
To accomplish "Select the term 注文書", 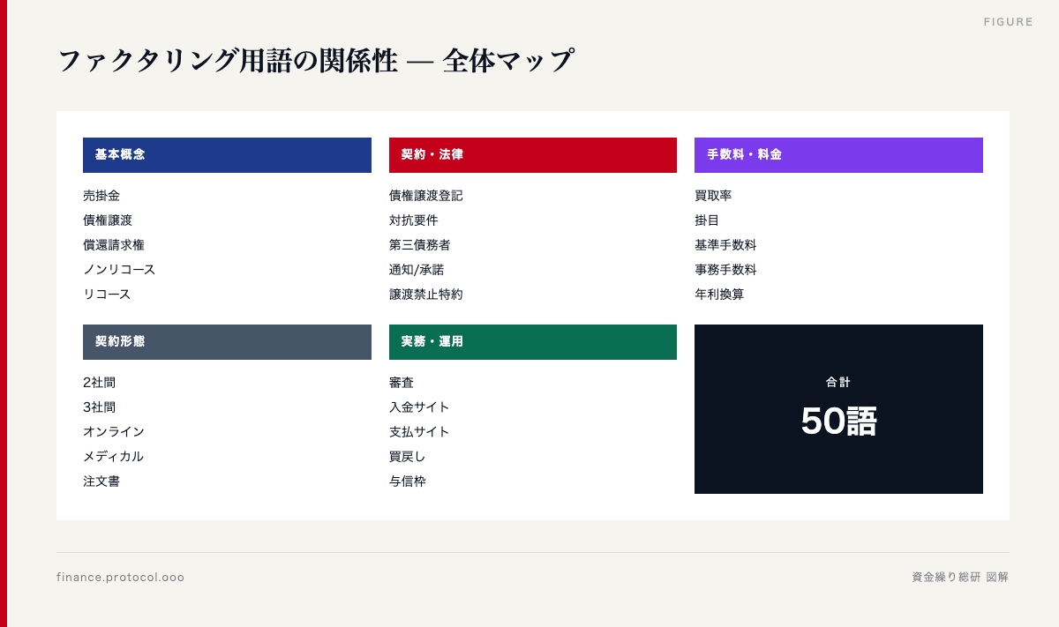I will click(x=101, y=481).
